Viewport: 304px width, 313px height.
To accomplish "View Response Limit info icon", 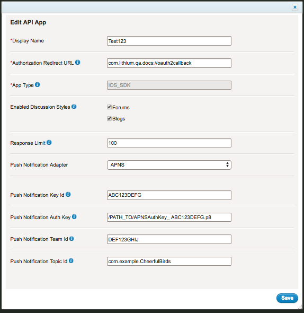I will click(49, 143).
